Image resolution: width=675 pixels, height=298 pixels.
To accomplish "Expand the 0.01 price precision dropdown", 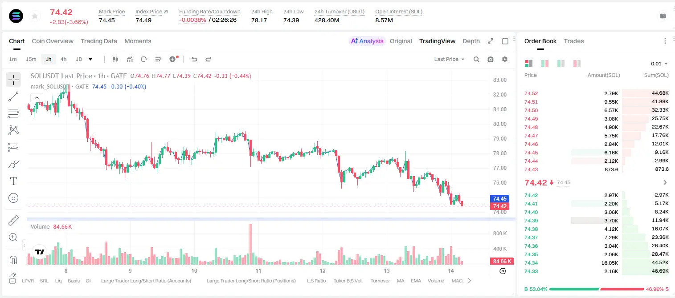I will coord(659,64).
